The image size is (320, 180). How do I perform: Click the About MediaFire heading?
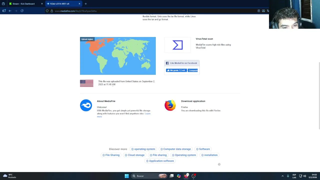[x=106, y=101]
